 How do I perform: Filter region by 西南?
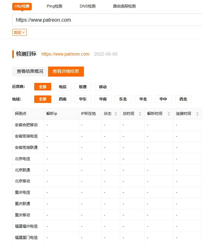click(63, 99)
